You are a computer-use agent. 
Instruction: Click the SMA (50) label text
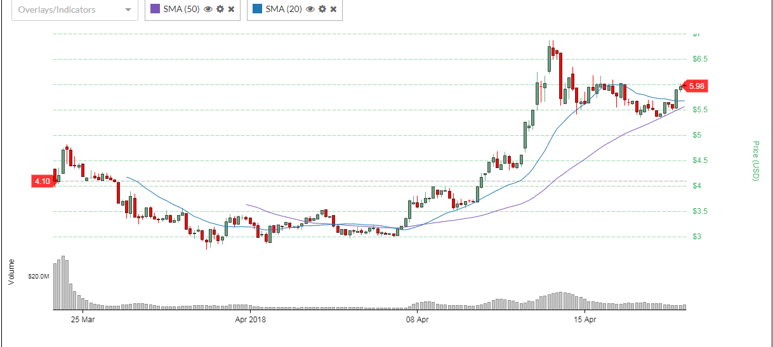point(182,10)
